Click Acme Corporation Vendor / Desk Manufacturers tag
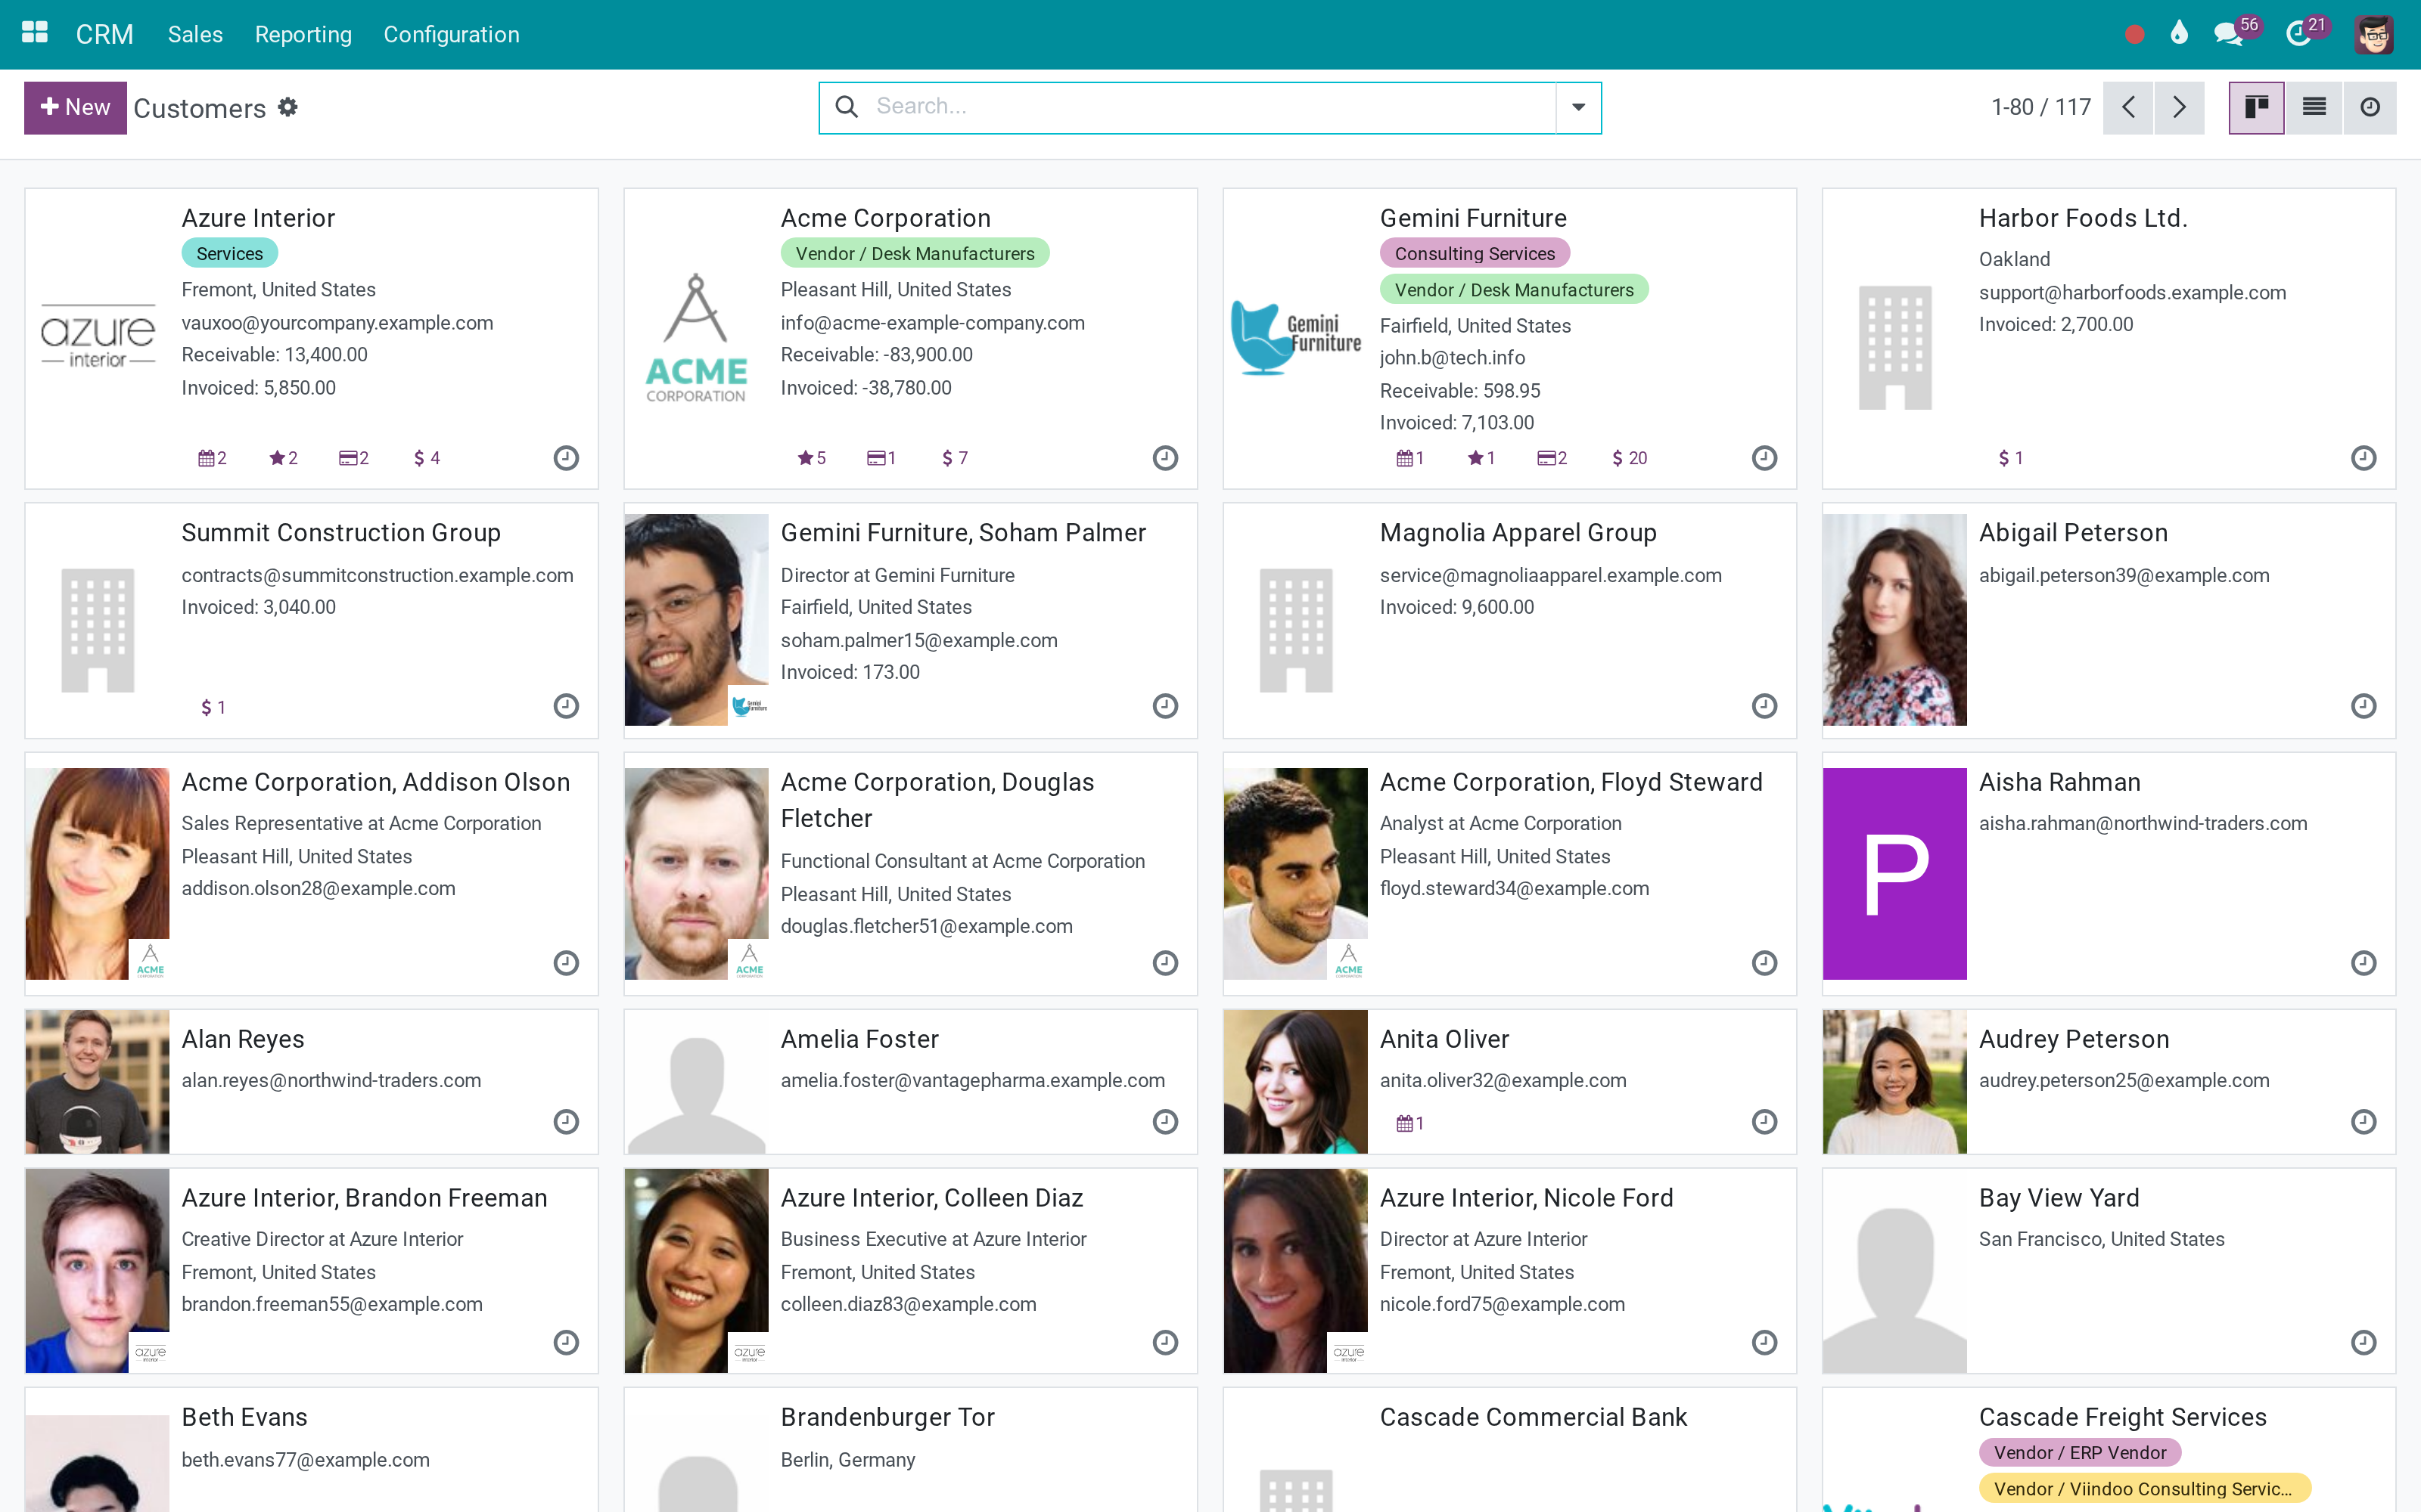Screen dimensions: 2421x1512 pos(915,254)
